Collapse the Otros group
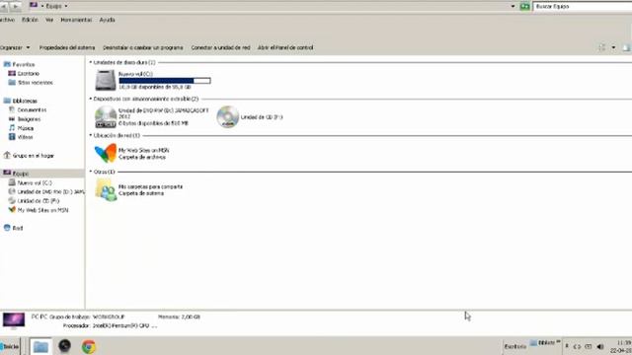 pyautogui.click(x=91, y=172)
